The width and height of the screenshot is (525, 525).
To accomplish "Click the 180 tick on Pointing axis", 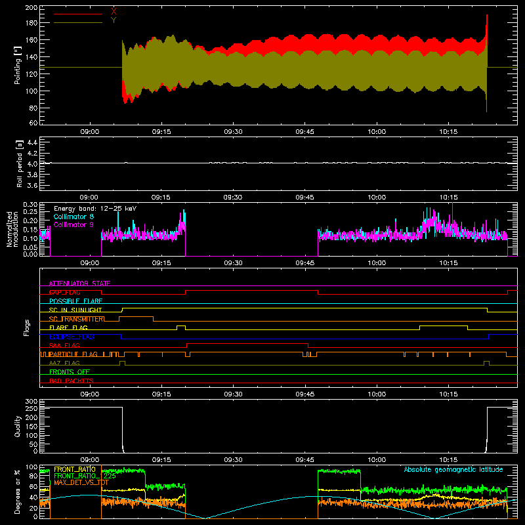I will (x=31, y=23).
